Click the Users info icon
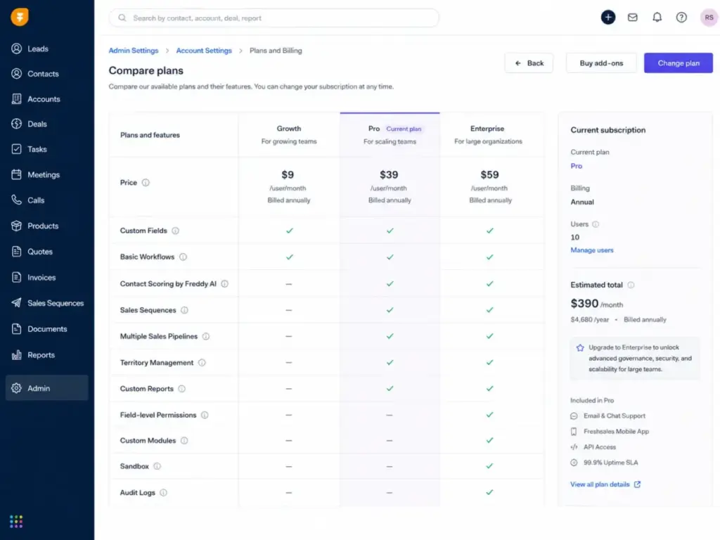Screen dimensions: 720x540 596,224
